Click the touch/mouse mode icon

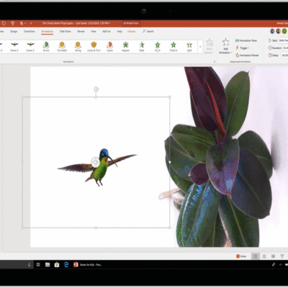point(22,23)
